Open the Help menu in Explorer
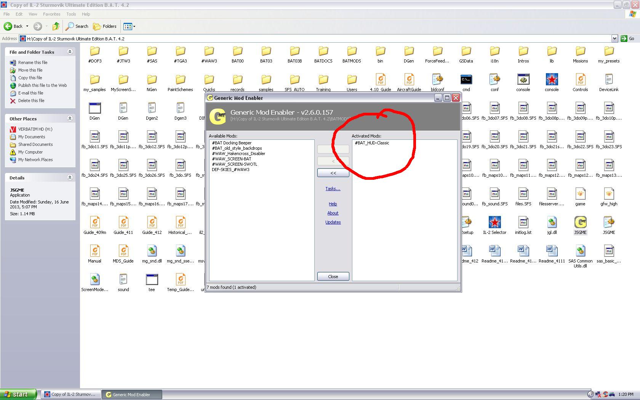This screenshot has height=400, width=640. pos(86,14)
